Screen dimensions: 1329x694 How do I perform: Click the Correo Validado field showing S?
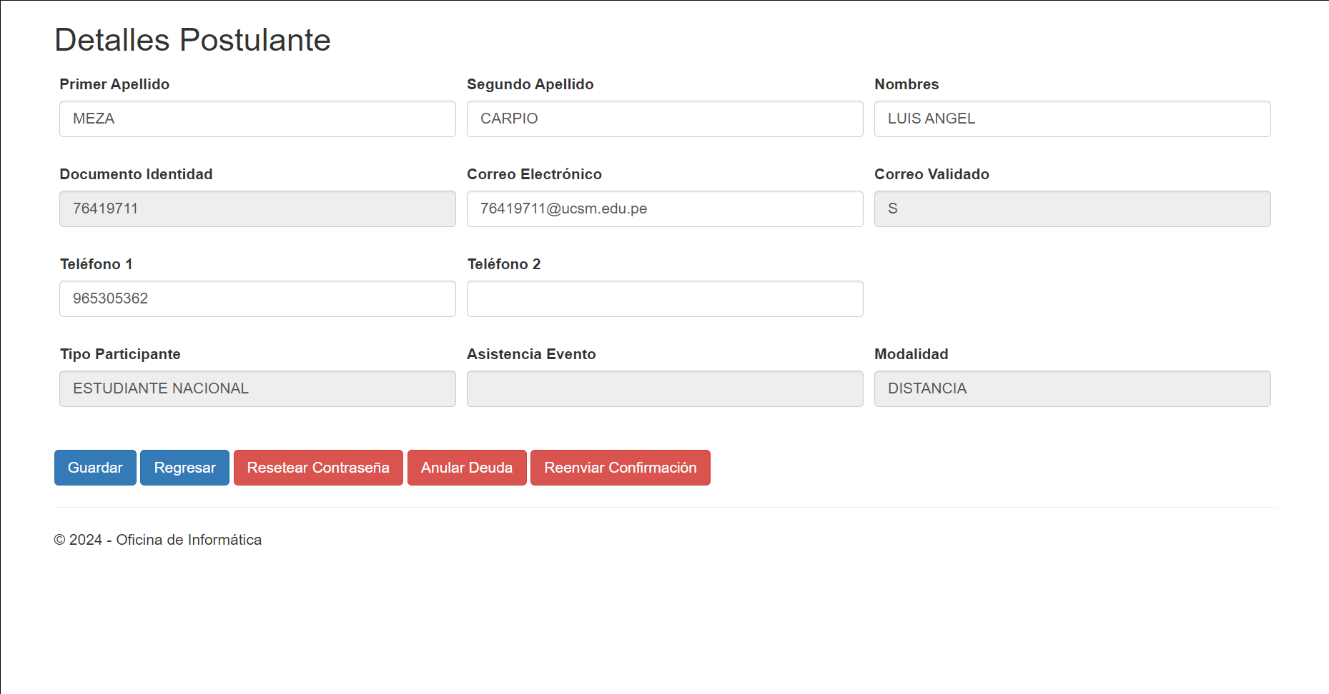(x=1072, y=208)
